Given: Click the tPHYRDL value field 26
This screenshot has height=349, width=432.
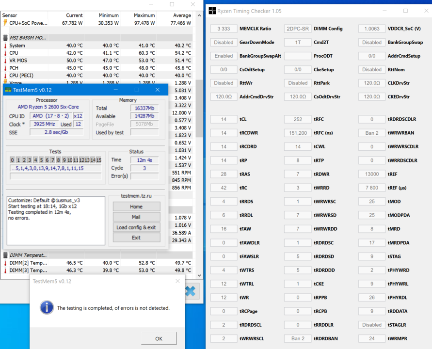Looking at the screenshot, I should [x=372, y=298].
